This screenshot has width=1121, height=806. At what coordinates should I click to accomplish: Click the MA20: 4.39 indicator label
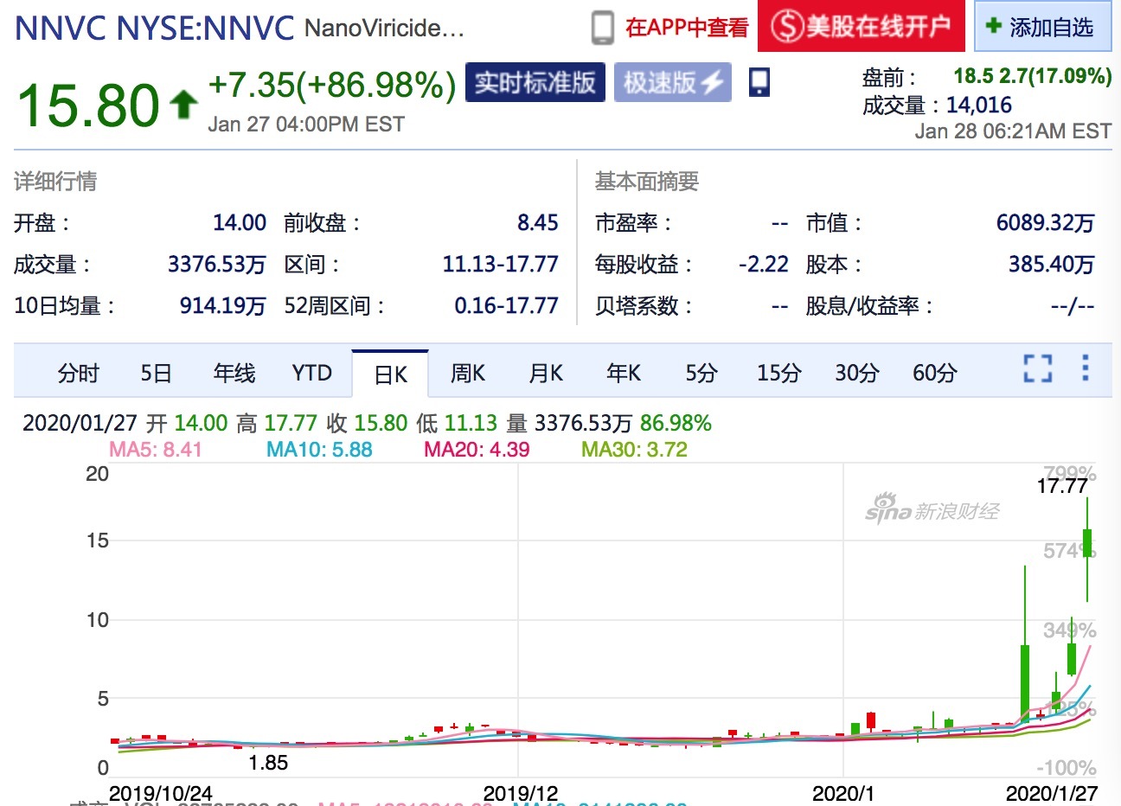[477, 450]
